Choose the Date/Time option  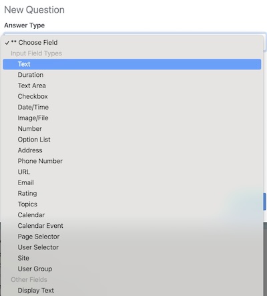(x=132, y=107)
